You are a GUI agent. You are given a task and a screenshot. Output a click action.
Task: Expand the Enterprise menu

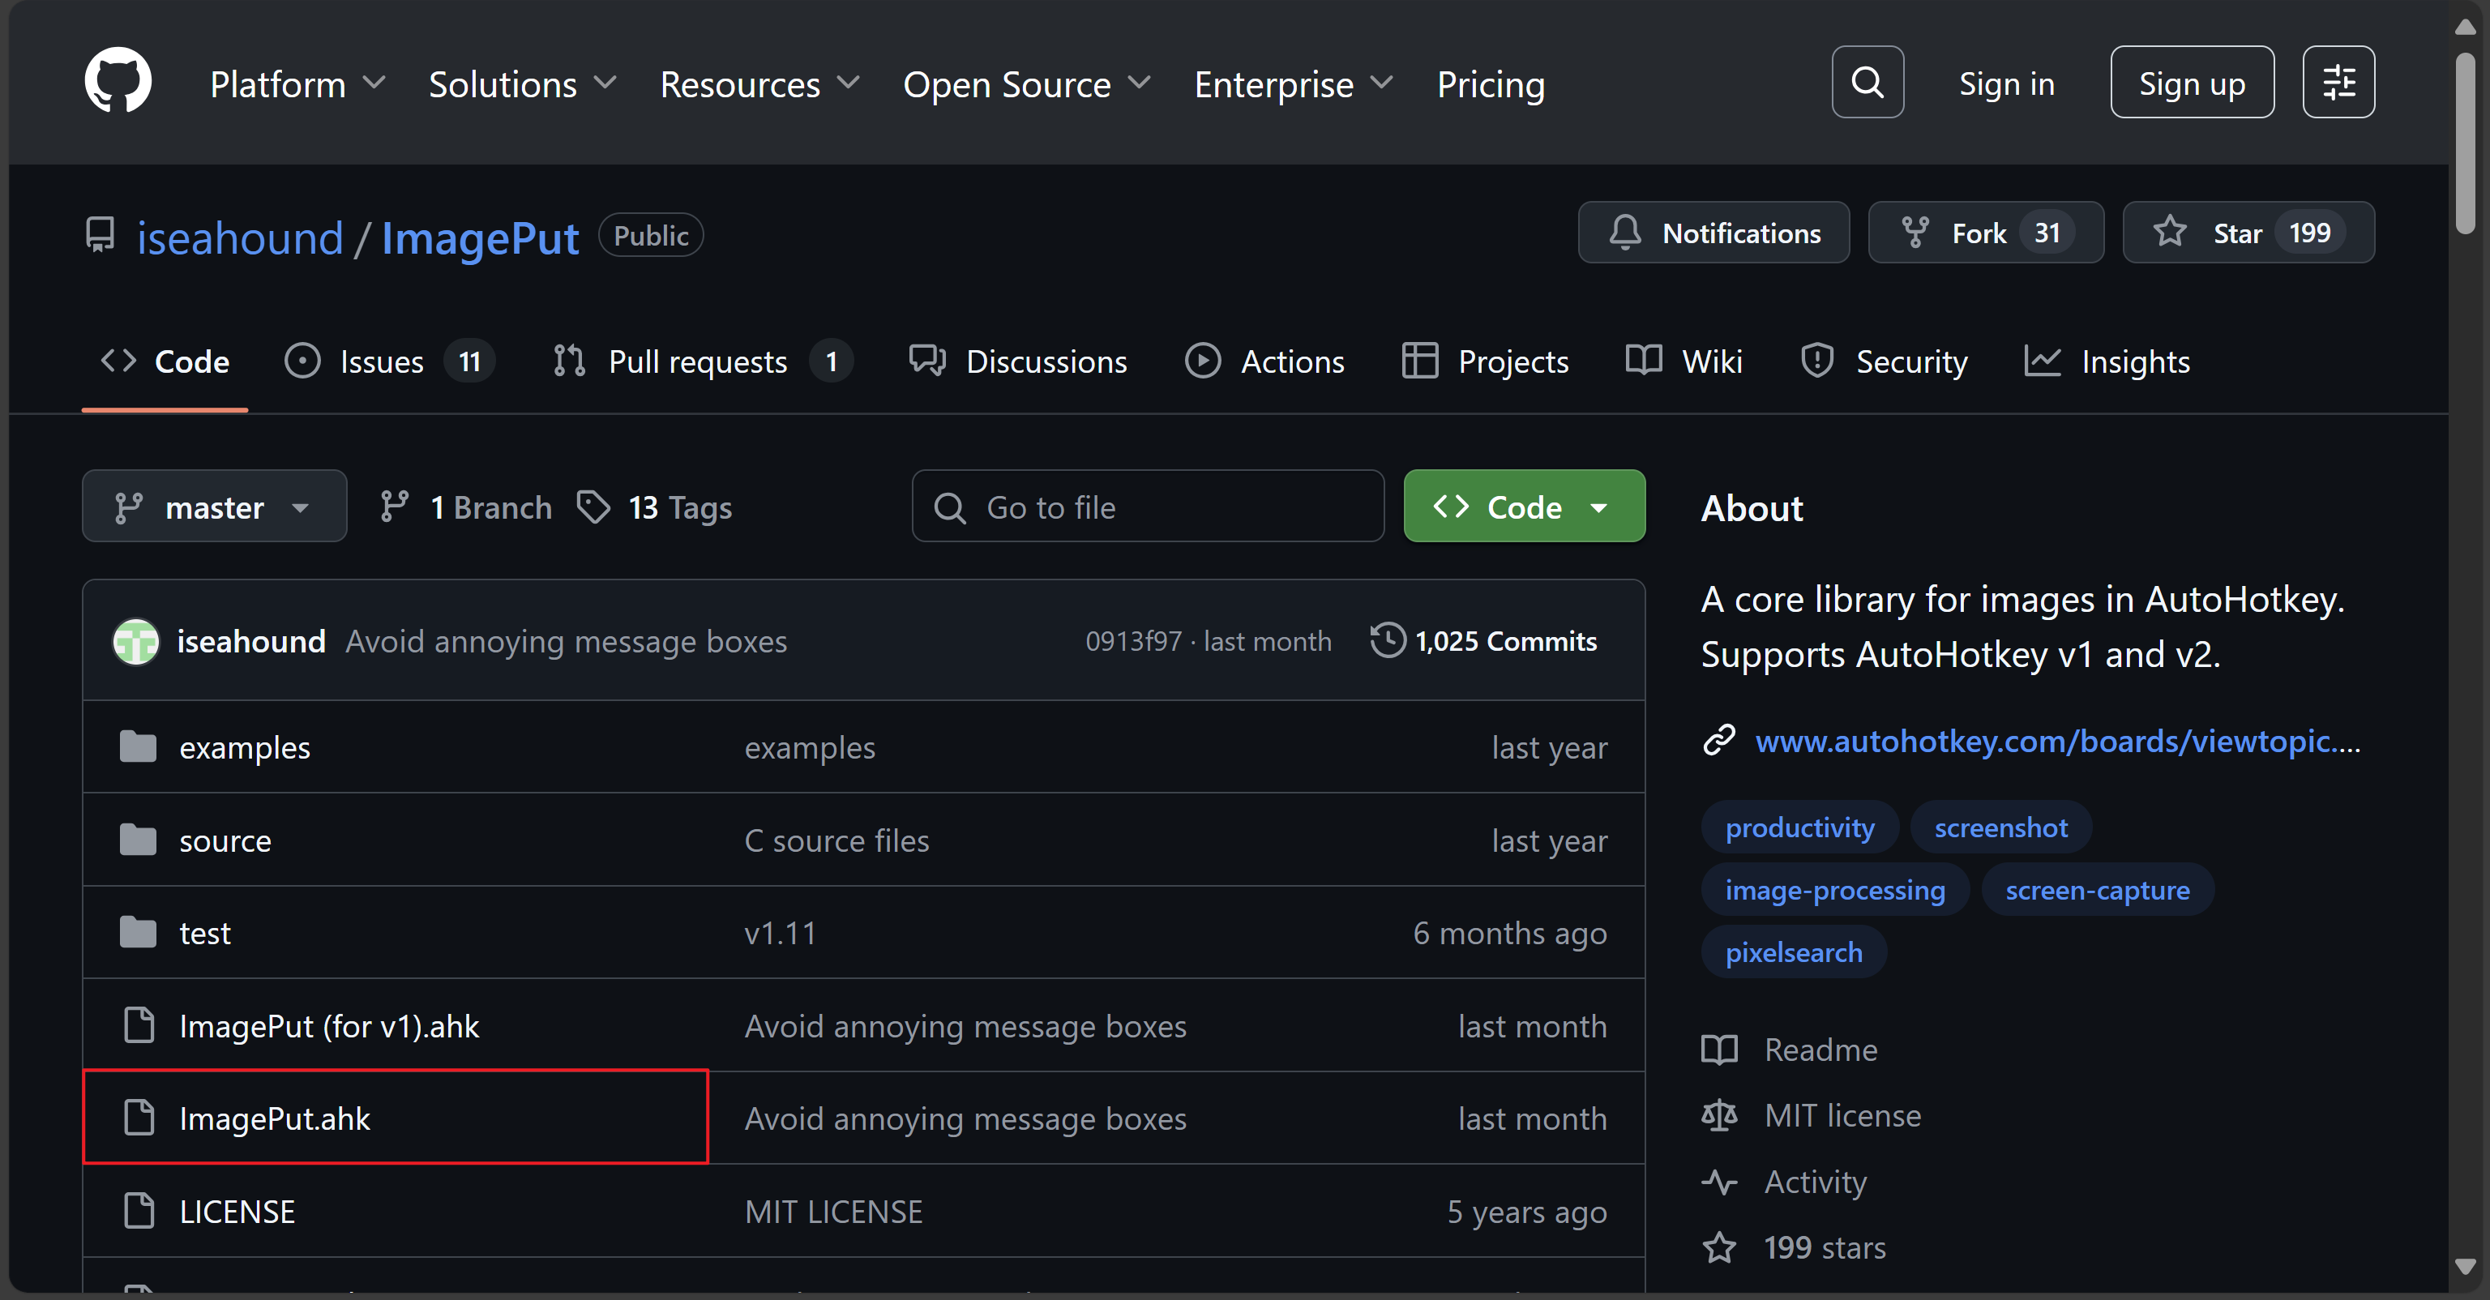coord(1294,84)
